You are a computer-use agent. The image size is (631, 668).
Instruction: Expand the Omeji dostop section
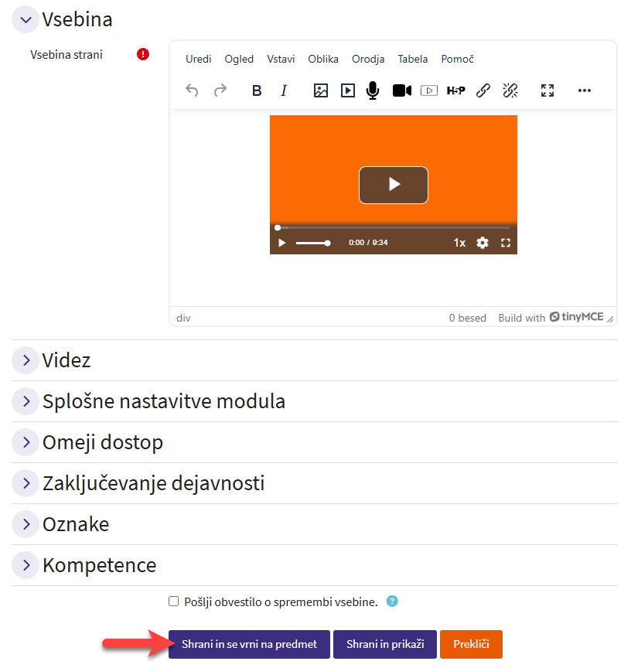[x=26, y=442]
